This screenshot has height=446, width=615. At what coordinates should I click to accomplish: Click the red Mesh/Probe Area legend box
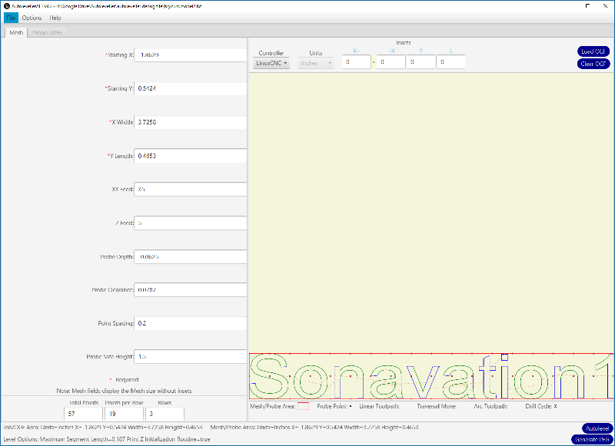303,405
